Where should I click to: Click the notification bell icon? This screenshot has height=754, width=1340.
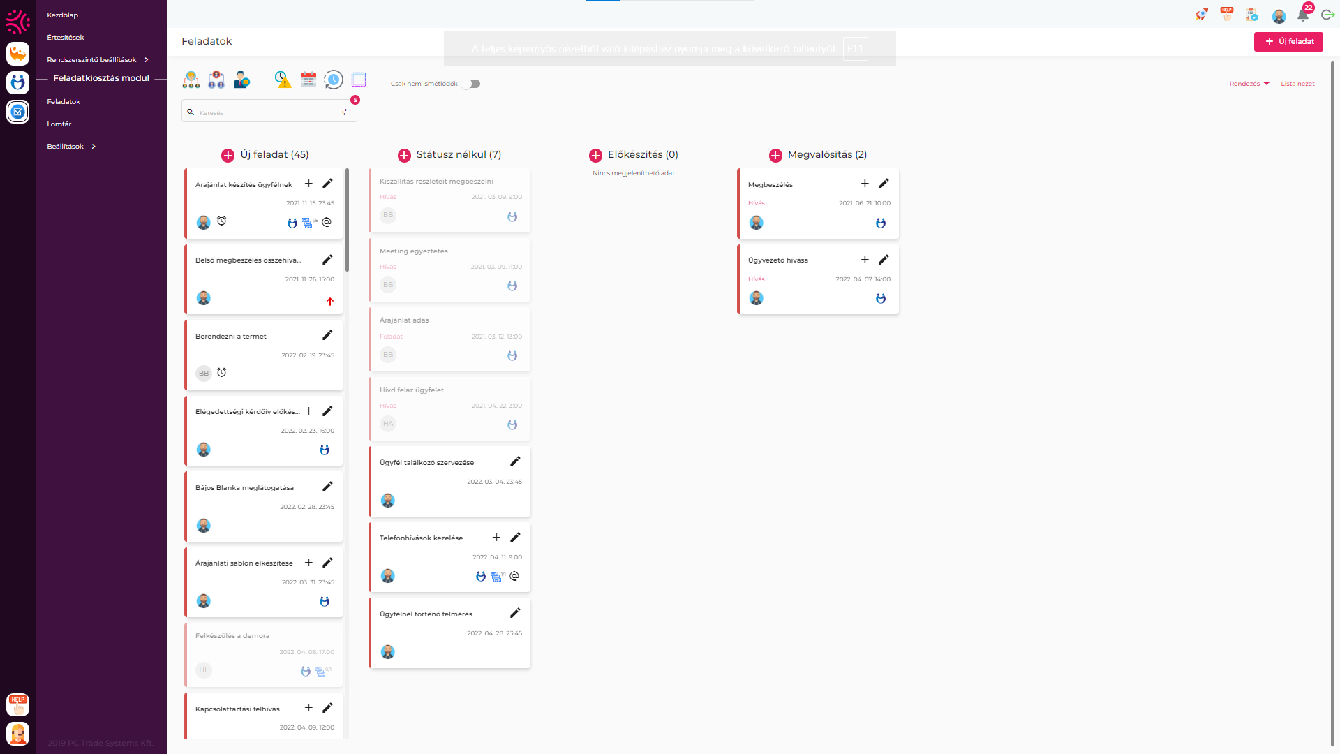tap(1302, 15)
